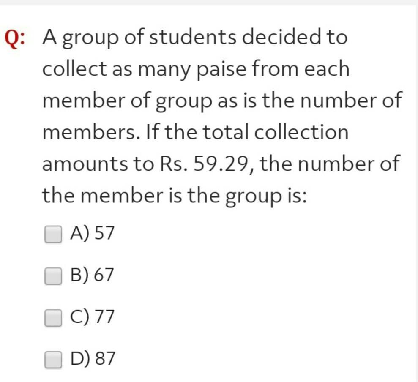Choose the answer text "B) 67"
The height and width of the screenshot is (382, 418).
93,275
